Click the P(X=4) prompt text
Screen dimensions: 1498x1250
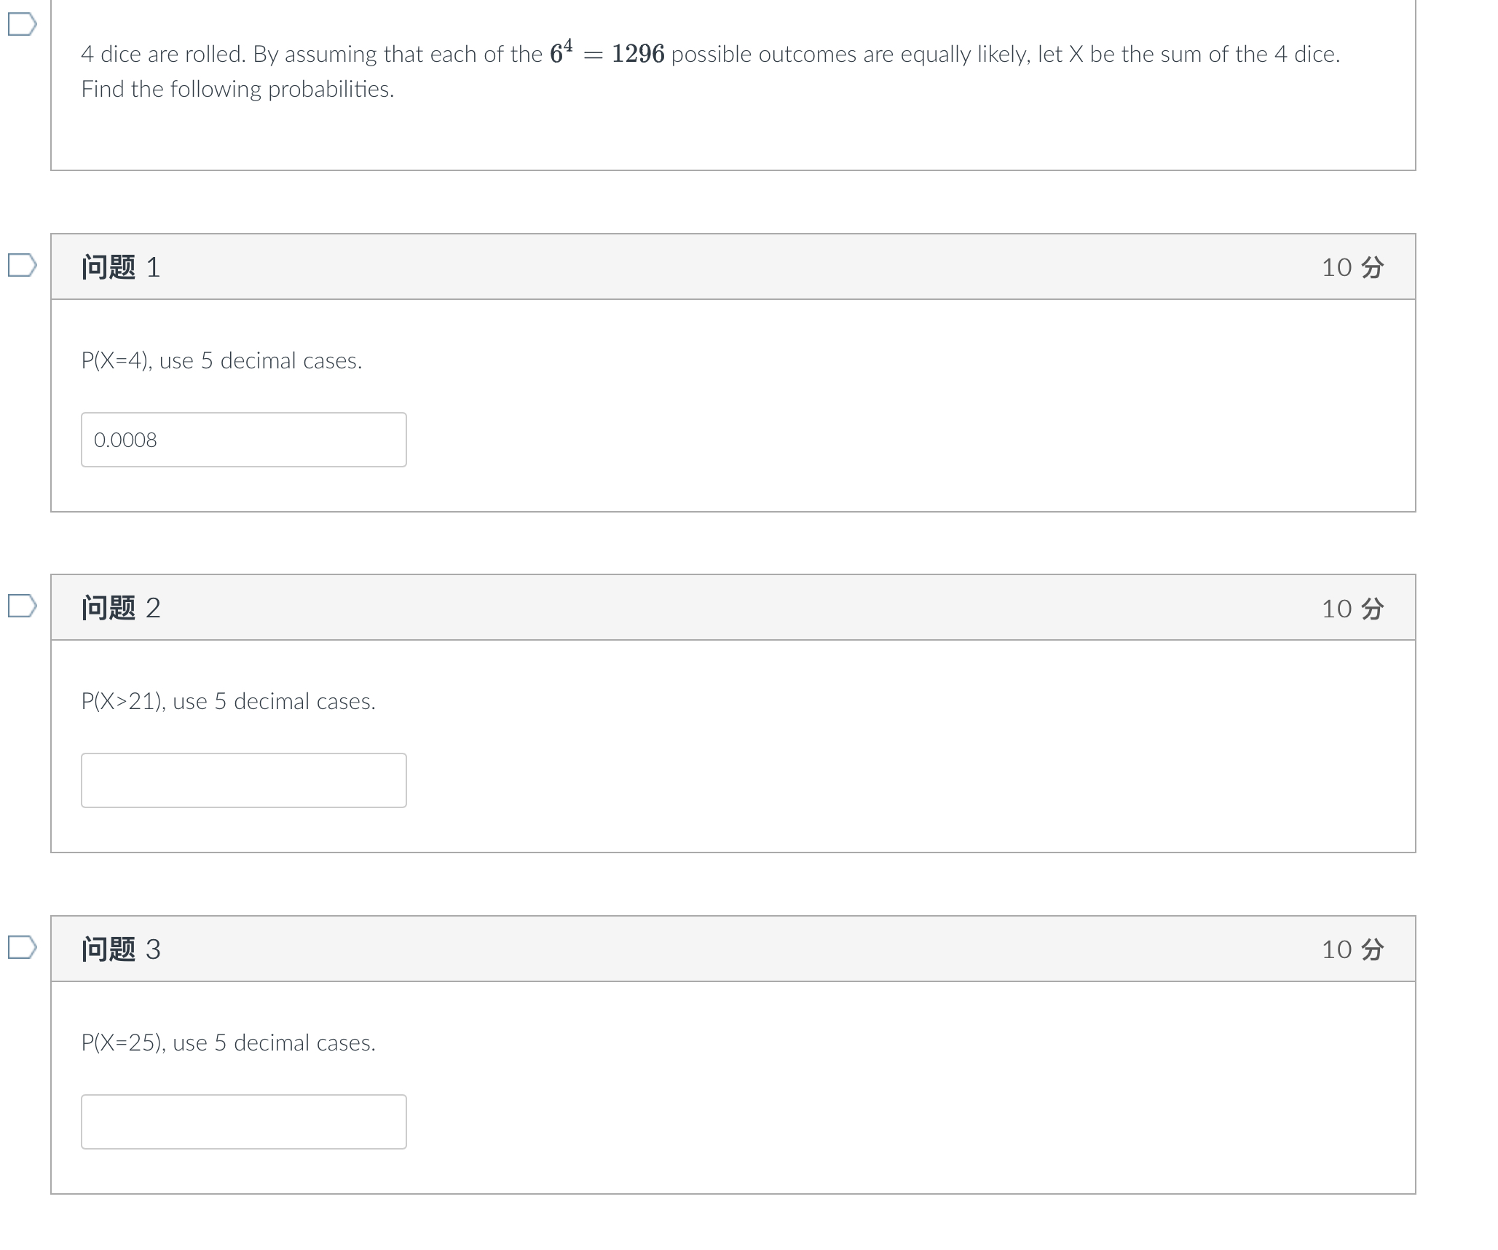(x=221, y=360)
